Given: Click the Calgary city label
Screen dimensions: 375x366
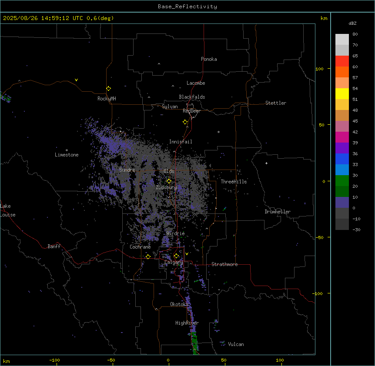Looking at the screenshot, I should point(174,262).
